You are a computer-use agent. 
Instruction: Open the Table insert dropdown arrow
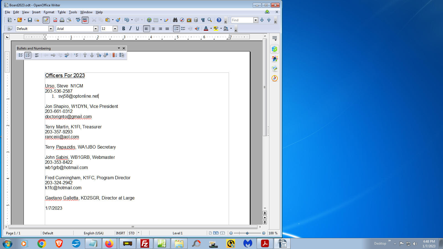161,20
